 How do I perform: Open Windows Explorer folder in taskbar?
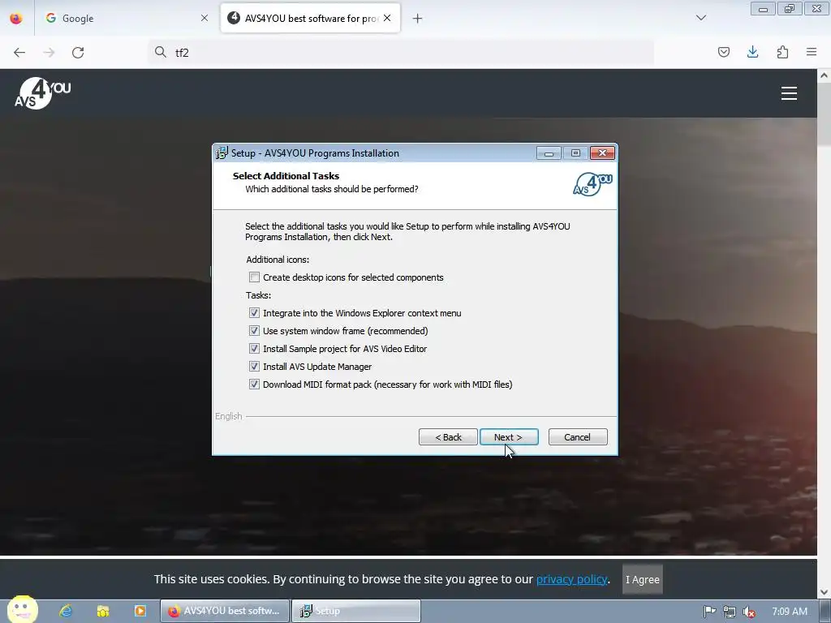[x=103, y=611]
